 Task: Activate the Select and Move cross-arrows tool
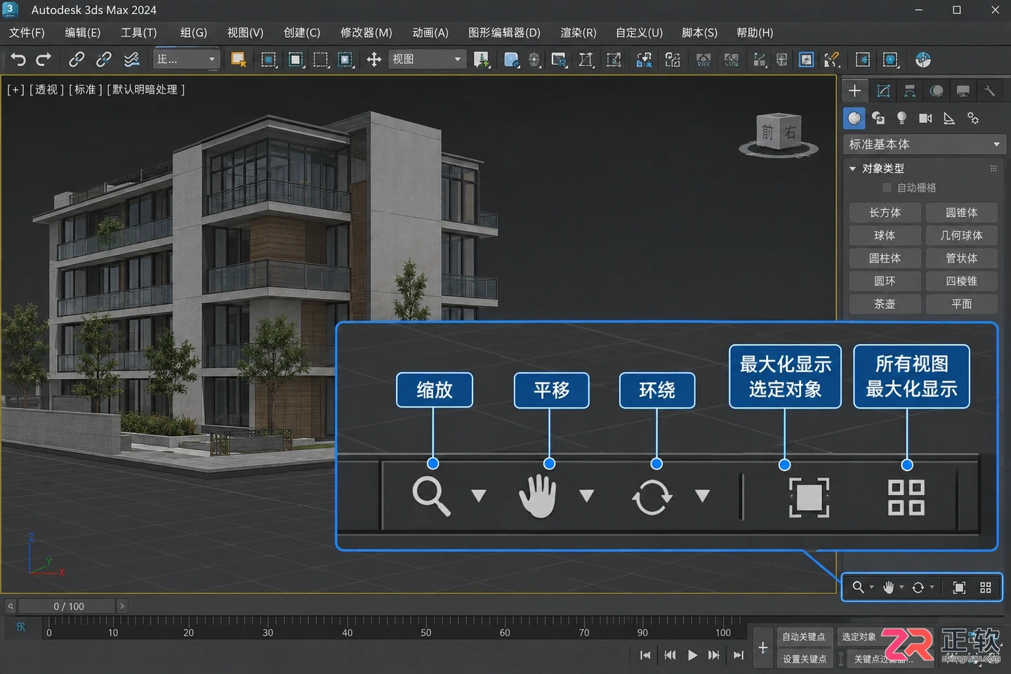(374, 60)
